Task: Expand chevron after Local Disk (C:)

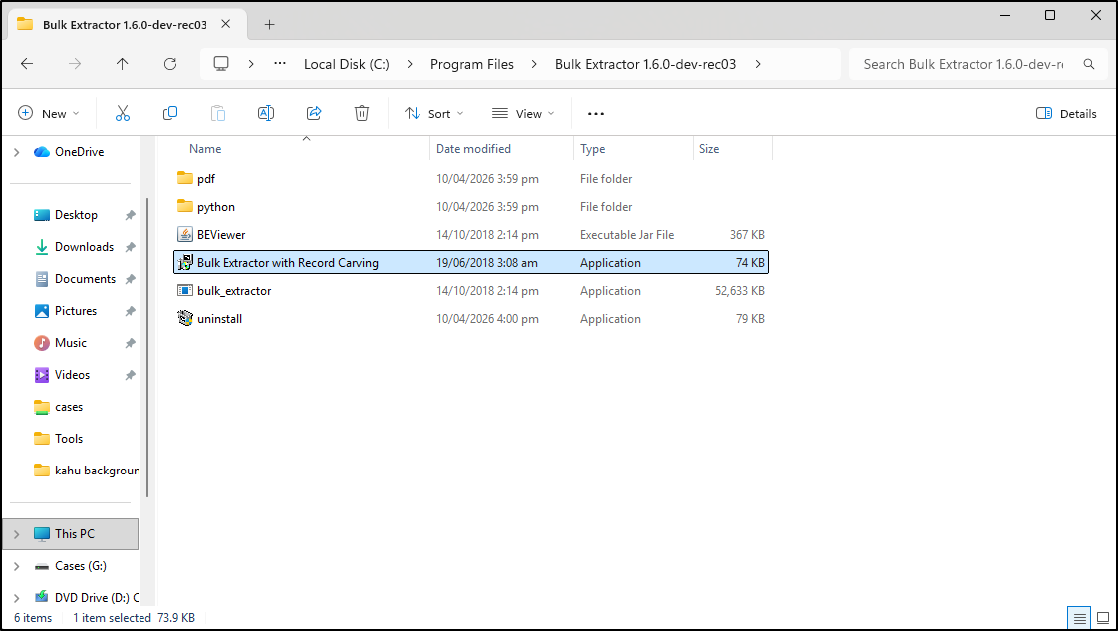Action: pyautogui.click(x=410, y=64)
